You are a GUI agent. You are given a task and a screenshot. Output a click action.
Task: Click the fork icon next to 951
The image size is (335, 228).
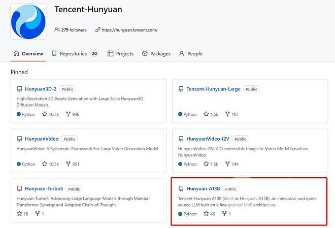click(68, 164)
